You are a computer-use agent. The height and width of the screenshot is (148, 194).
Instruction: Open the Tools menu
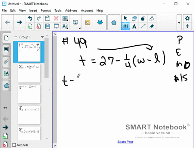pos(58,11)
